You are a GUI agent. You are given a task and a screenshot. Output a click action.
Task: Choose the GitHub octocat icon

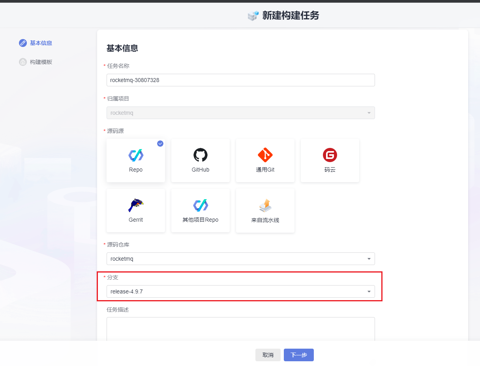tap(201, 155)
